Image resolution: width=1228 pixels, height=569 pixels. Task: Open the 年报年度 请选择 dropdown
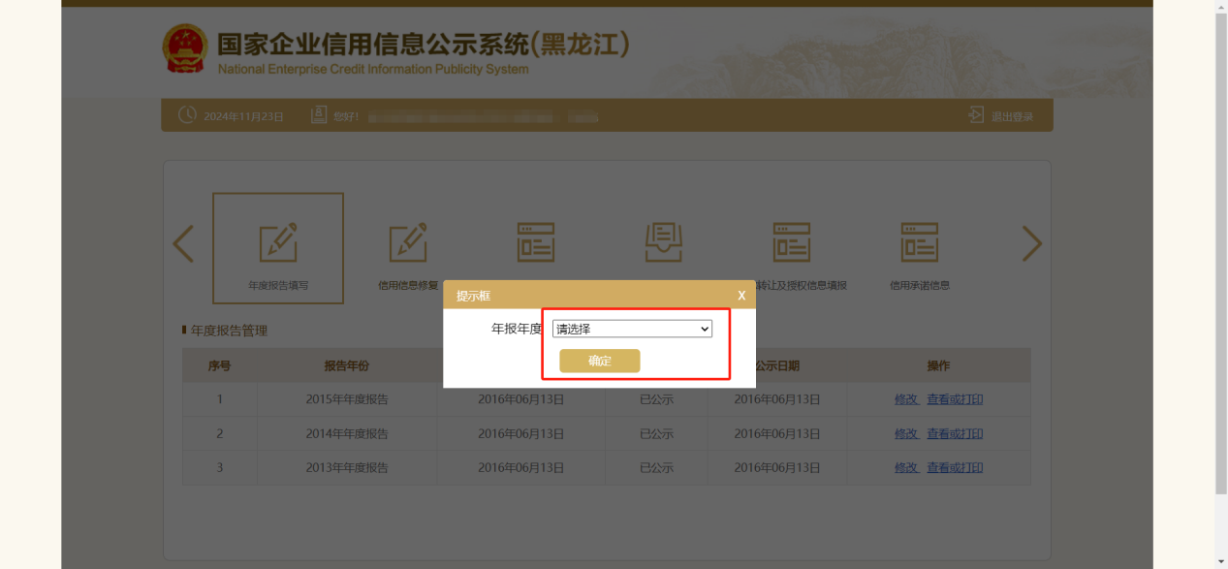632,329
